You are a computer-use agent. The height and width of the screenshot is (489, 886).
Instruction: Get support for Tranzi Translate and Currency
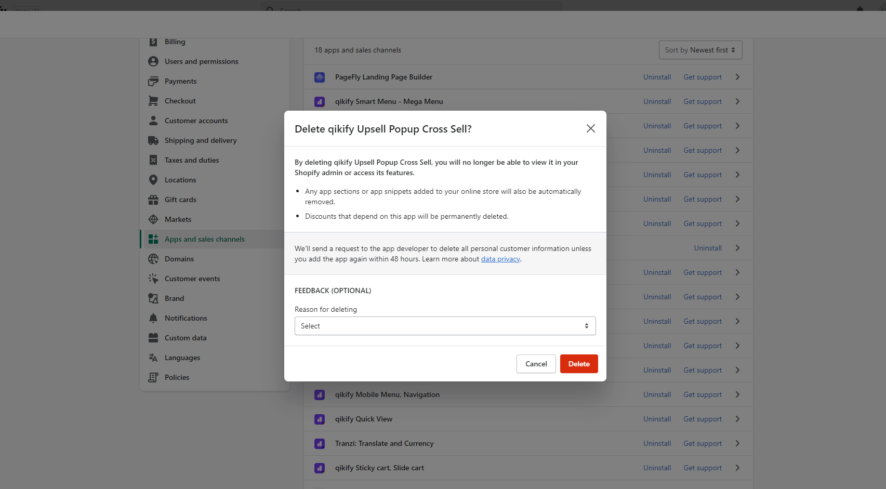(x=703, y=443)
